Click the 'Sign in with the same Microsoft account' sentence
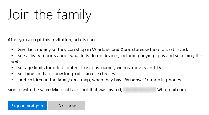 pos(97,90)
